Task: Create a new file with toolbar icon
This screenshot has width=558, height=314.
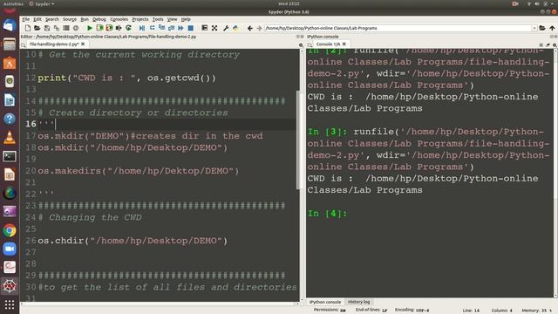Action: [x=28, y=28]
